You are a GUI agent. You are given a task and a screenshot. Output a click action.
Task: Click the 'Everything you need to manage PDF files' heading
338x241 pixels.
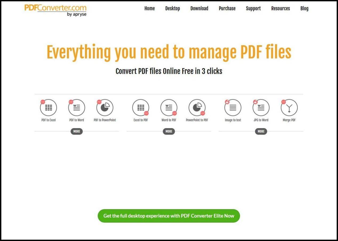point(169,52)
